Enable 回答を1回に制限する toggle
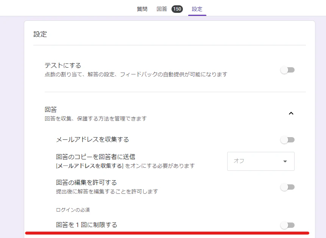This screenshot has height=238, width=326. (x=287, y=225)
